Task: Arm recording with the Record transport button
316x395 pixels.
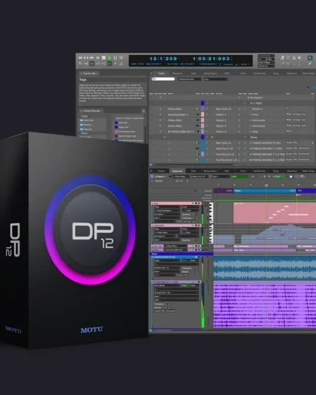Action: click(x=121, y=58)
